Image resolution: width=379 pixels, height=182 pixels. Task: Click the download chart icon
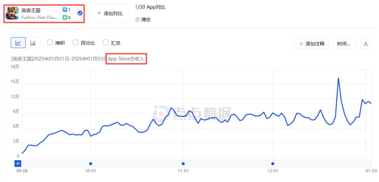click(x=366, y=44)
